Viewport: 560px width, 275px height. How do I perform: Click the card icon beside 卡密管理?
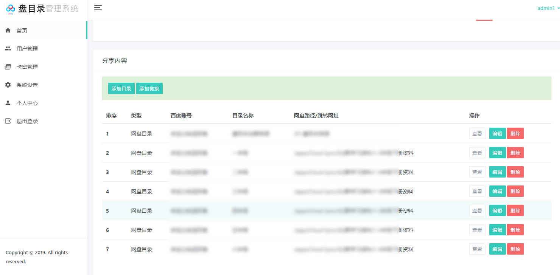pos(8,67)
